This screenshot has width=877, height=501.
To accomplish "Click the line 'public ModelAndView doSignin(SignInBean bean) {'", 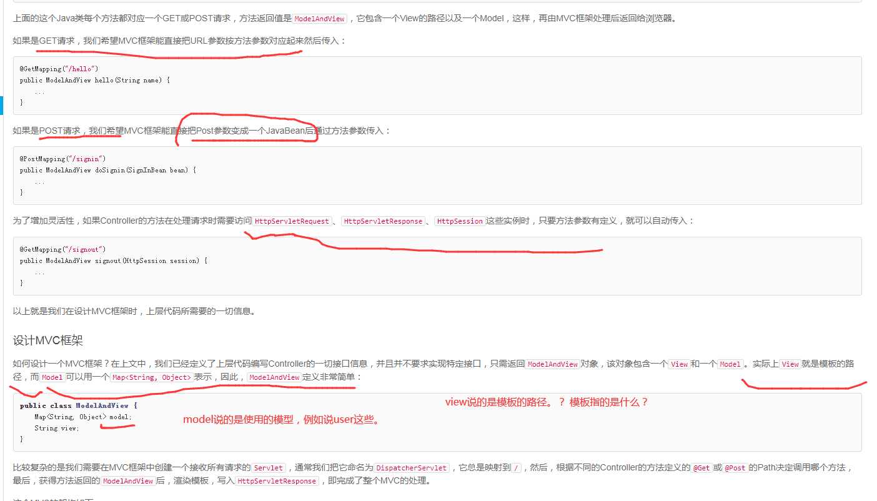I will coord(108,170).
